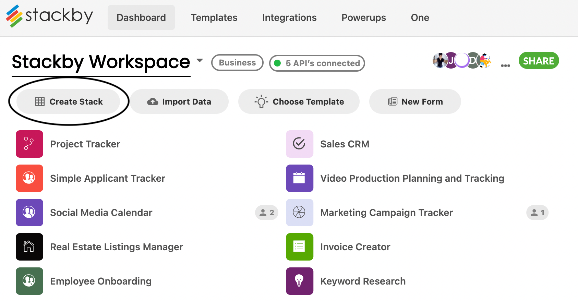Open the One tab
578x301 pixels.
click(420, 17)
